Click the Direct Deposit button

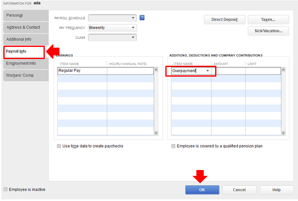[x=224, y=20]
